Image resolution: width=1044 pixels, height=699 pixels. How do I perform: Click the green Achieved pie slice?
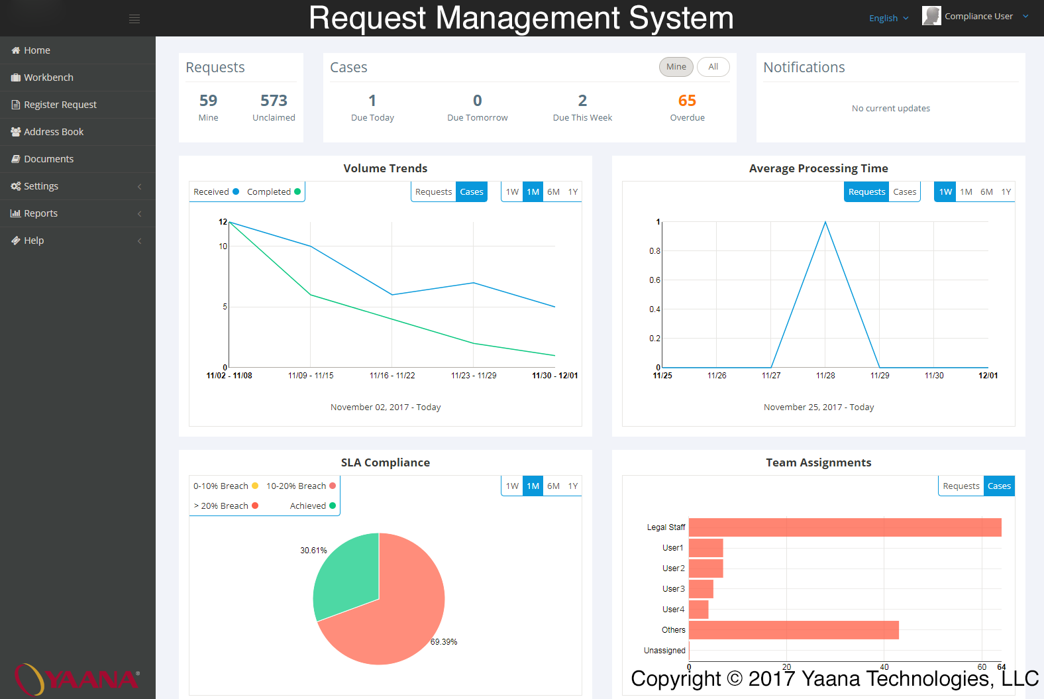(348, 573)
